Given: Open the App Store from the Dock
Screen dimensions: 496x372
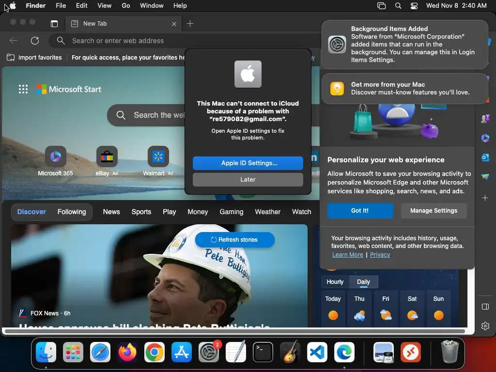Looking at the screenshot, I should [182, 352].
